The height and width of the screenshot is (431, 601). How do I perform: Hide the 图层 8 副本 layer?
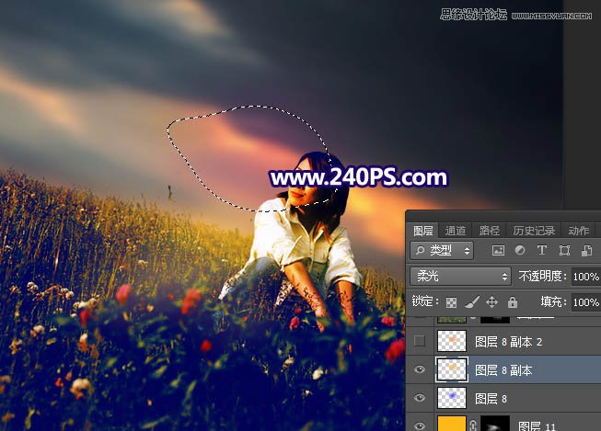420,369
